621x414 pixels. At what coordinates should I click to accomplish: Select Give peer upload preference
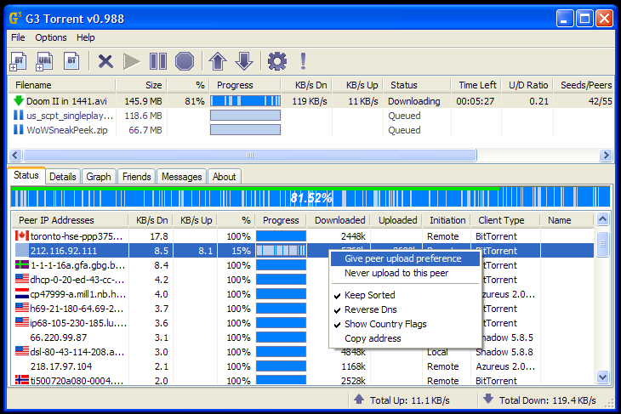click(x=402, y=258)
